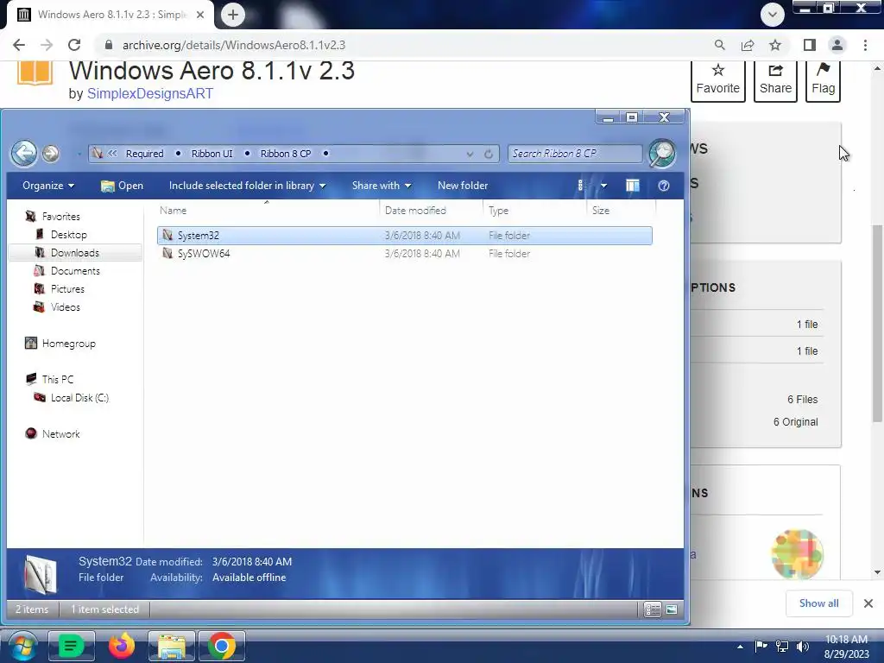The height and width of the screenshot is (663, 884).
Task: Expand Include selected folder in library
Action: (247, 186)
